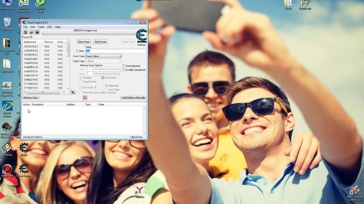
Task: Toggle the Writable checkbox
Action: pyautogui.click(x=81, y=78)
